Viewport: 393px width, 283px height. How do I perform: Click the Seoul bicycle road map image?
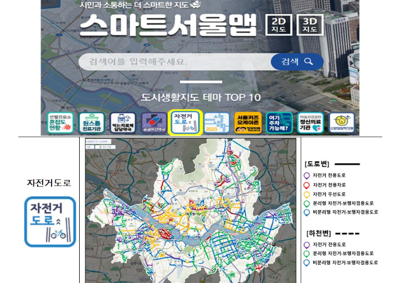(190, 210)
